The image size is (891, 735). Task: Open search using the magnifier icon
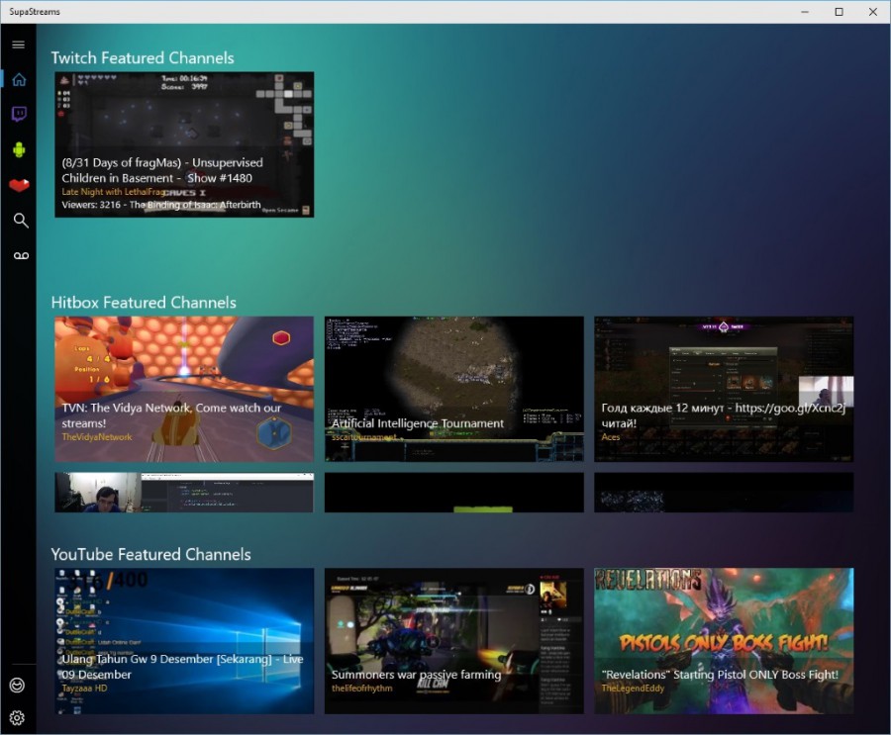tap(18, 221)
